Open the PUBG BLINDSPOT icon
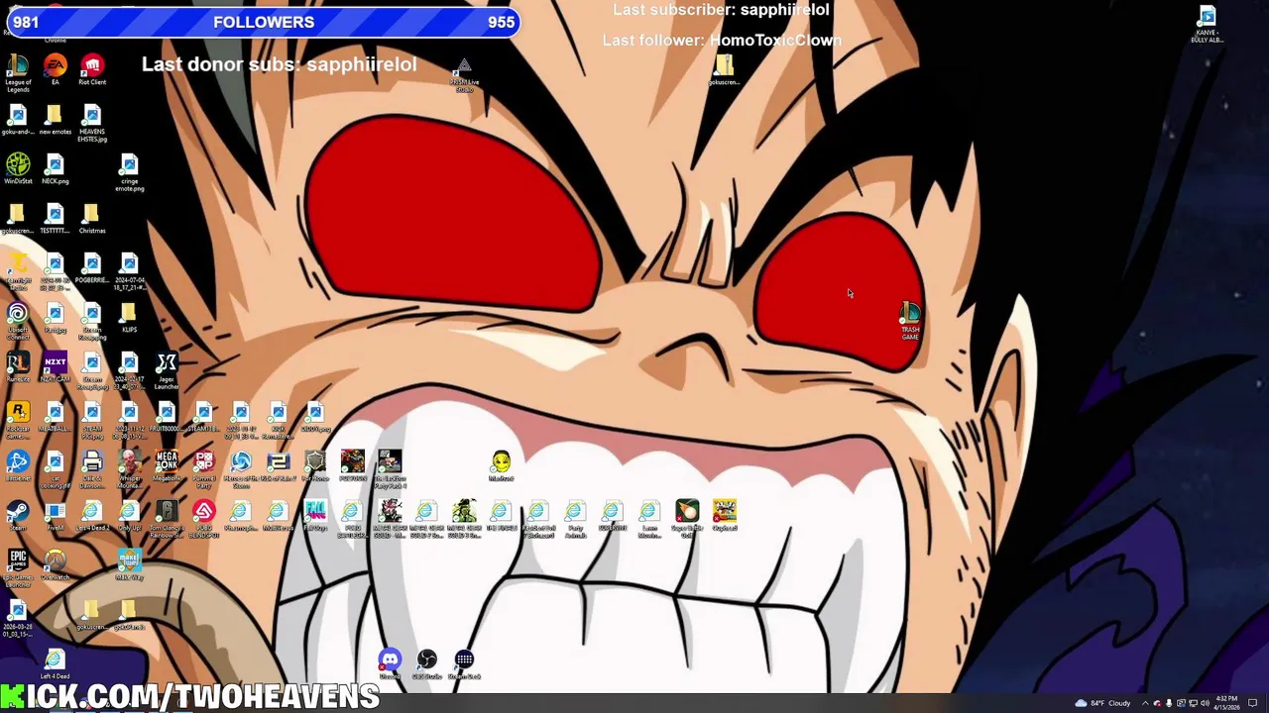Image resolution: width=1269 pixels, height=713 pixels. click(203, 519)
